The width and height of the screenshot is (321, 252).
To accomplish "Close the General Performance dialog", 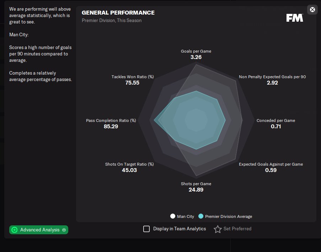I will point(312,10).
